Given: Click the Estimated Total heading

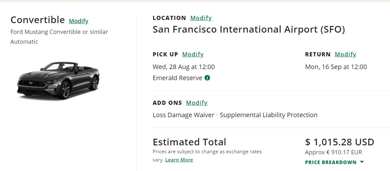Looking at the screenshot, I should 189,142.
